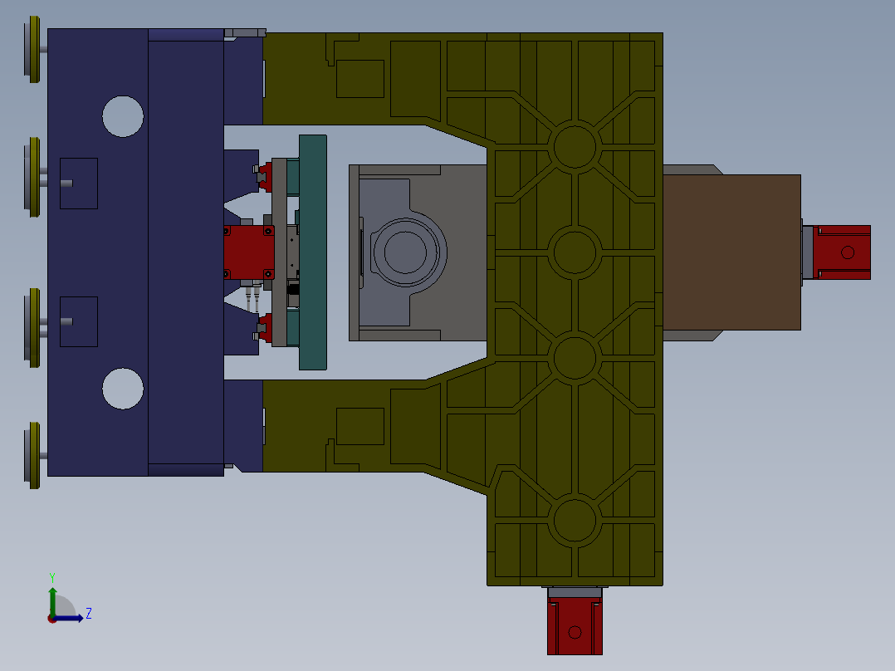Select the teal vertical plate in the center
895x671 pixels.
[x=313, y=252]
